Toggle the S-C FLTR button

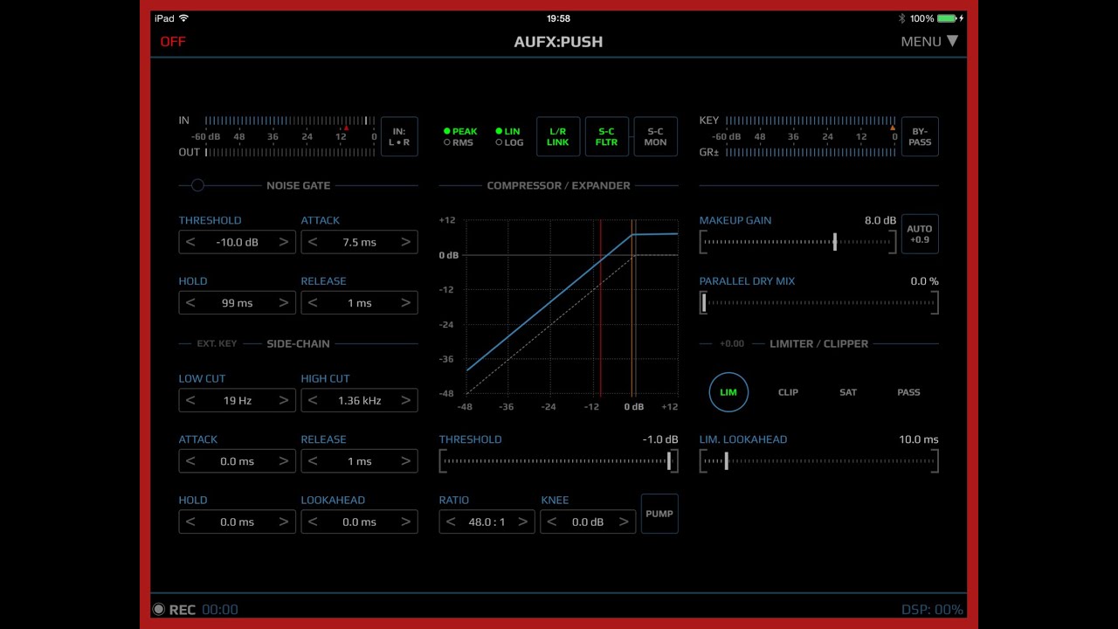click(x=607, y=136)
